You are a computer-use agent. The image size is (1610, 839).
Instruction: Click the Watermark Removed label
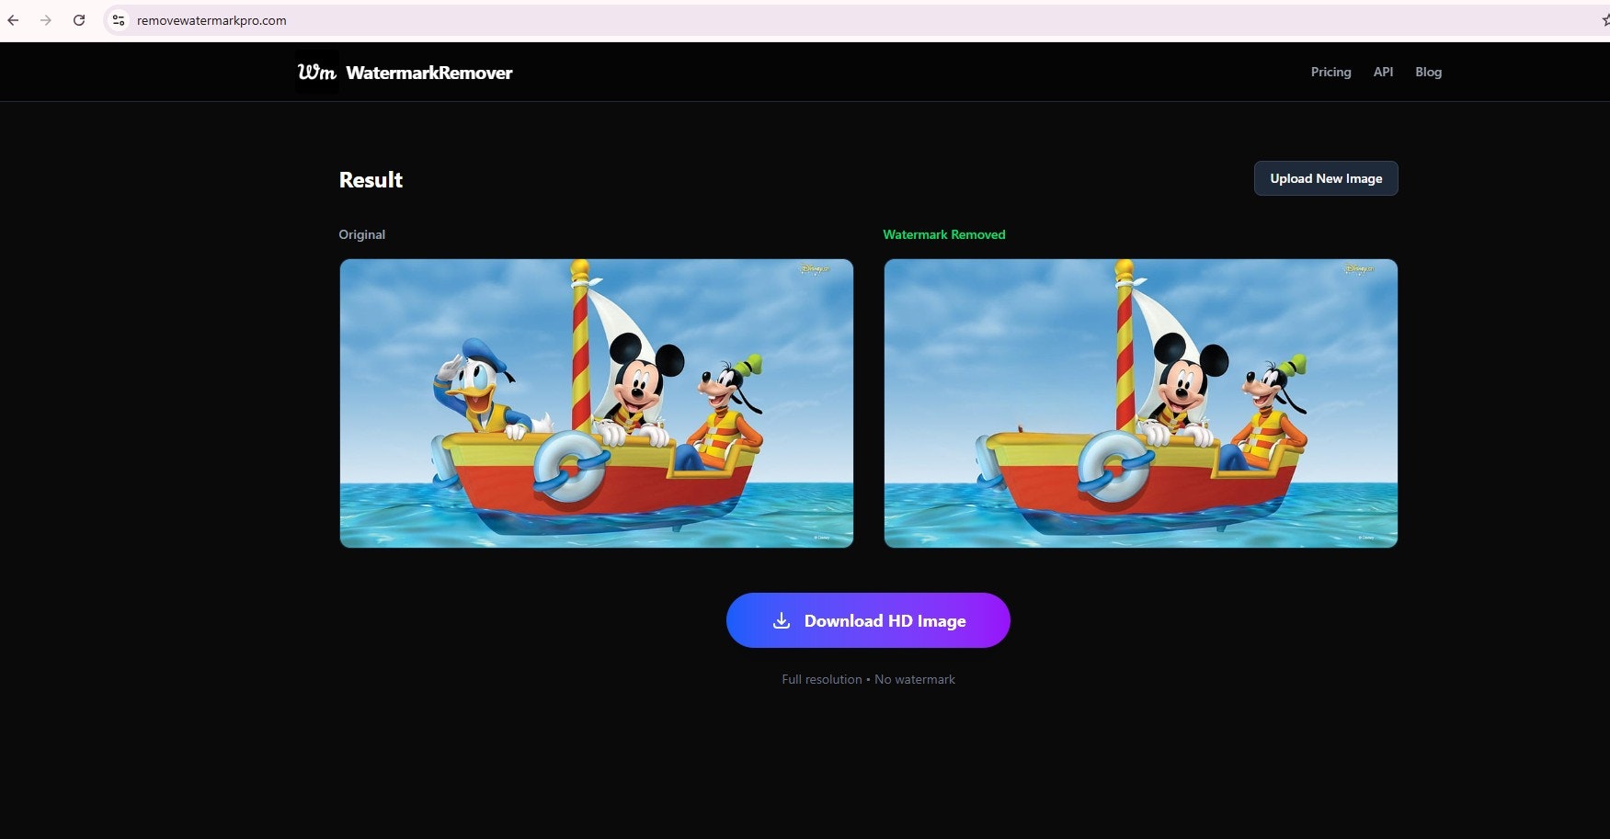pyautogui.click(x=943, y=234)
